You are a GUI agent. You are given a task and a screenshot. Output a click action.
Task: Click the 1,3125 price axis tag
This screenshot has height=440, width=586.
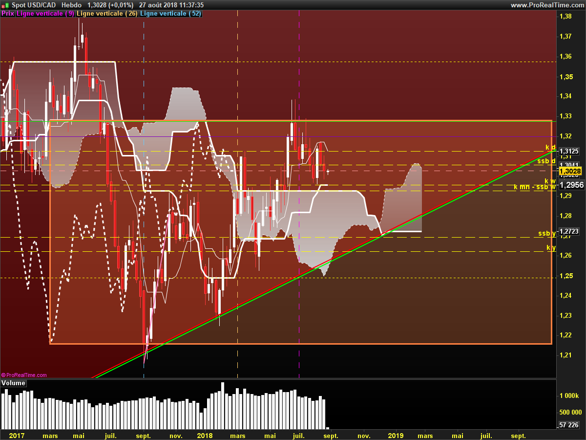569,152
